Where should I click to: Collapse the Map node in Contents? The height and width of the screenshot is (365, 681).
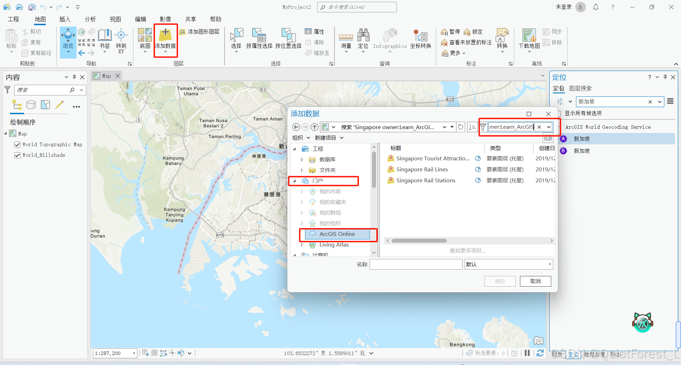[6, 133]
